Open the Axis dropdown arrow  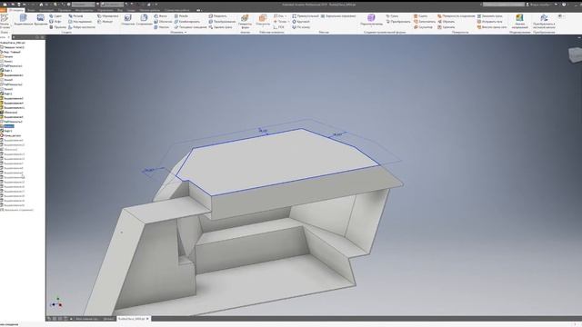tap(286, 16)
